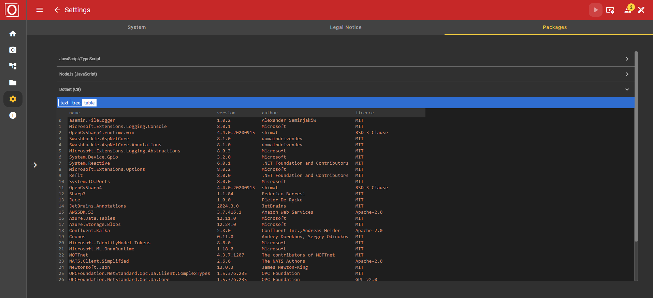Click the GPL v2.0 licence cell
The height and width of the screenshot is (298, 653).
[x=366, y=279]
